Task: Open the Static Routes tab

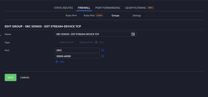Action: pyautogui.click(x=64, y=8)
